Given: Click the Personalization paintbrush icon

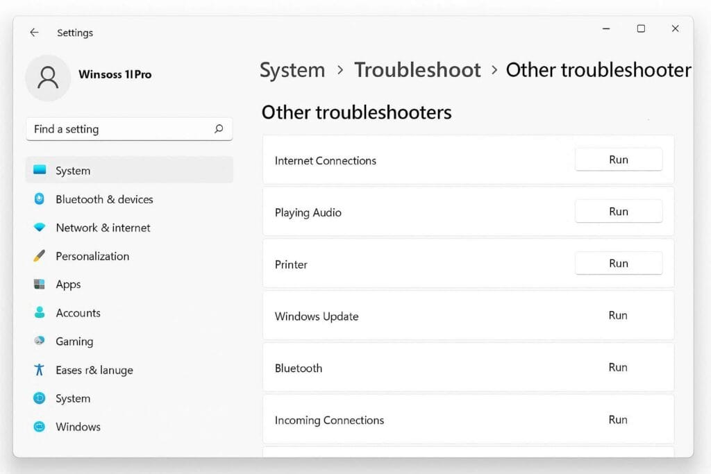Looking at the screenshot, I should [40, 256].
